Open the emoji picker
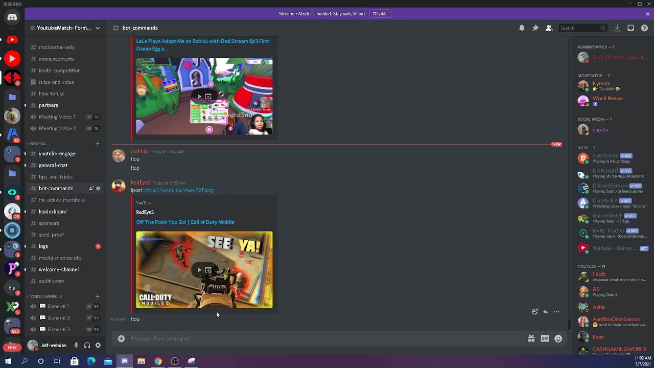 pyautogui.click(x=558, y=338)
